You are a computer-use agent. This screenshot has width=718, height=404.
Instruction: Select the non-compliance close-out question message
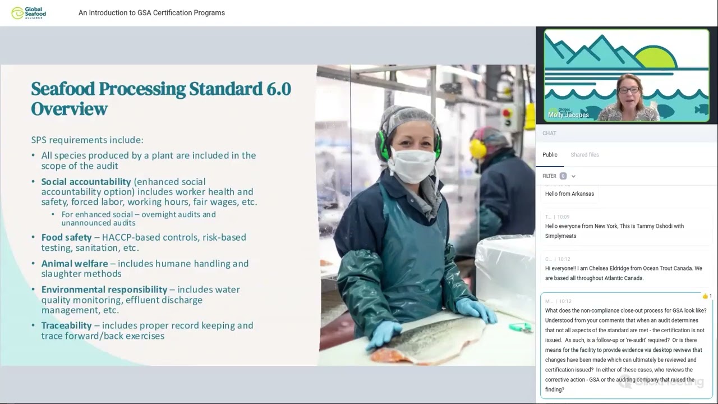click(627, 345)
